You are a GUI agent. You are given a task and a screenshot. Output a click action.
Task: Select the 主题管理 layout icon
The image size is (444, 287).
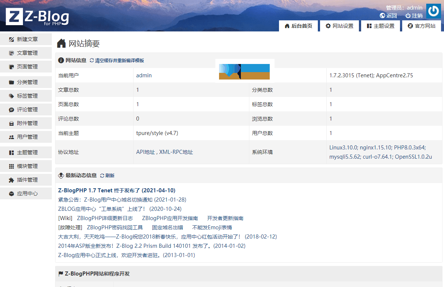[11, 152]
